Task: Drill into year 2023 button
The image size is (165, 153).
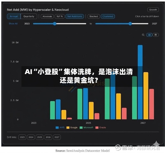Action: [22, 137]
